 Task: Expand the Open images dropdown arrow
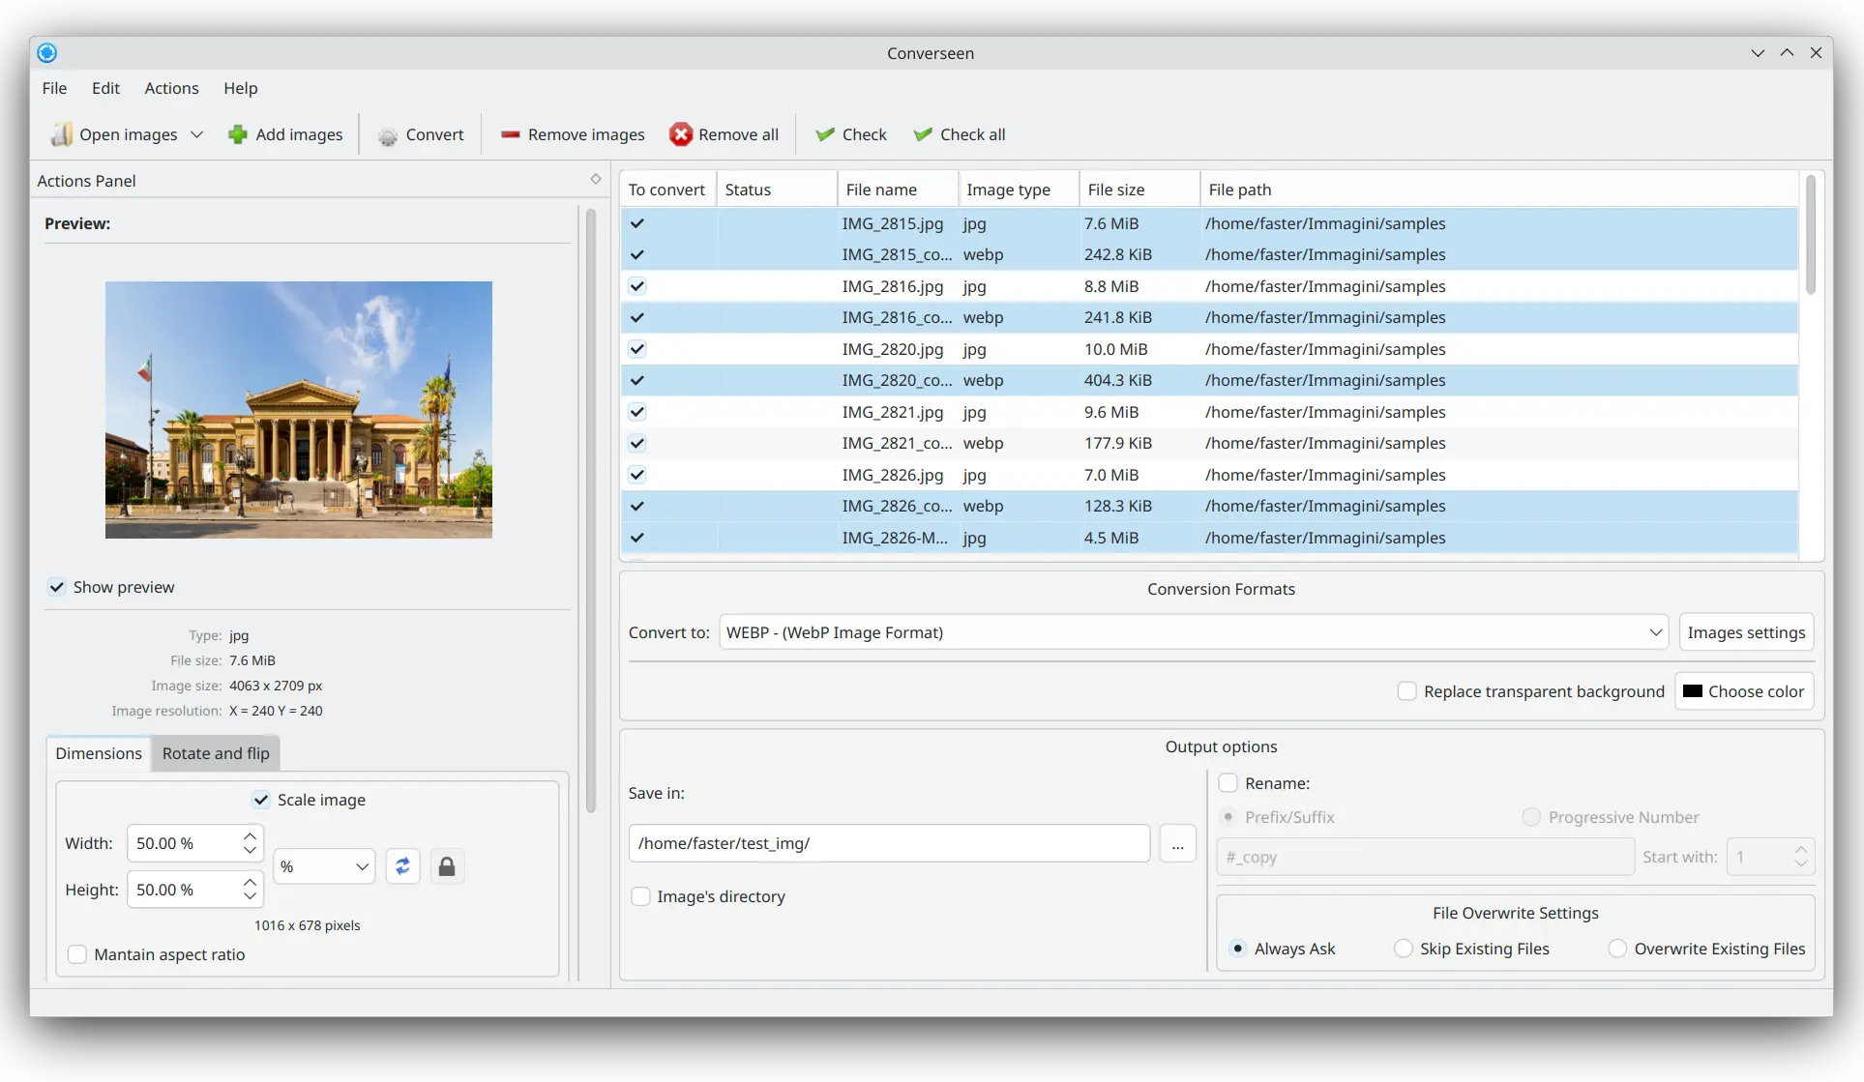coord(197,134)
